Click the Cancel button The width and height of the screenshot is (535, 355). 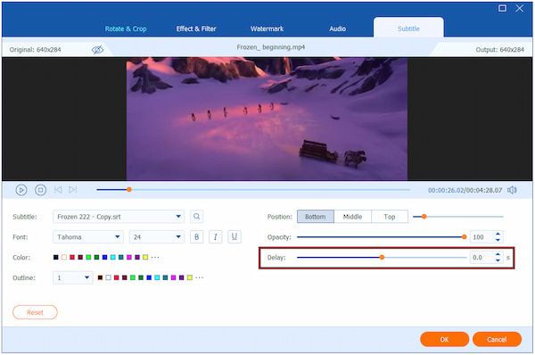(x=498, y=339)
